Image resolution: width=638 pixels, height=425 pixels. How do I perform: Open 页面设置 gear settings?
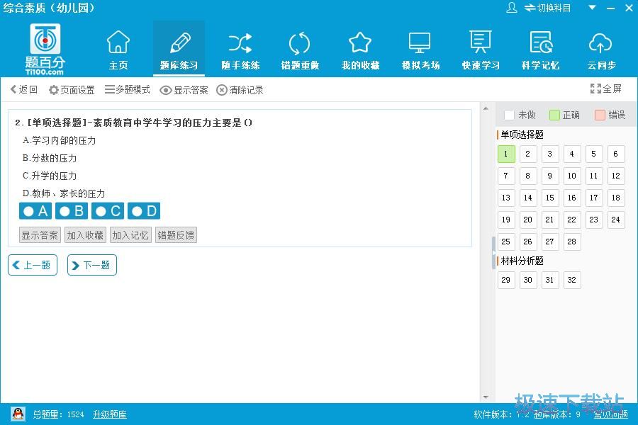72,89
